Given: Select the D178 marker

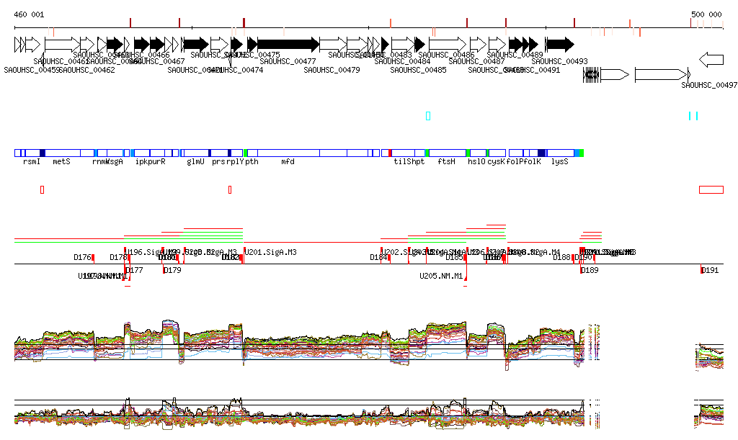Looking at the screenshot, I should (x=119, y=257).
